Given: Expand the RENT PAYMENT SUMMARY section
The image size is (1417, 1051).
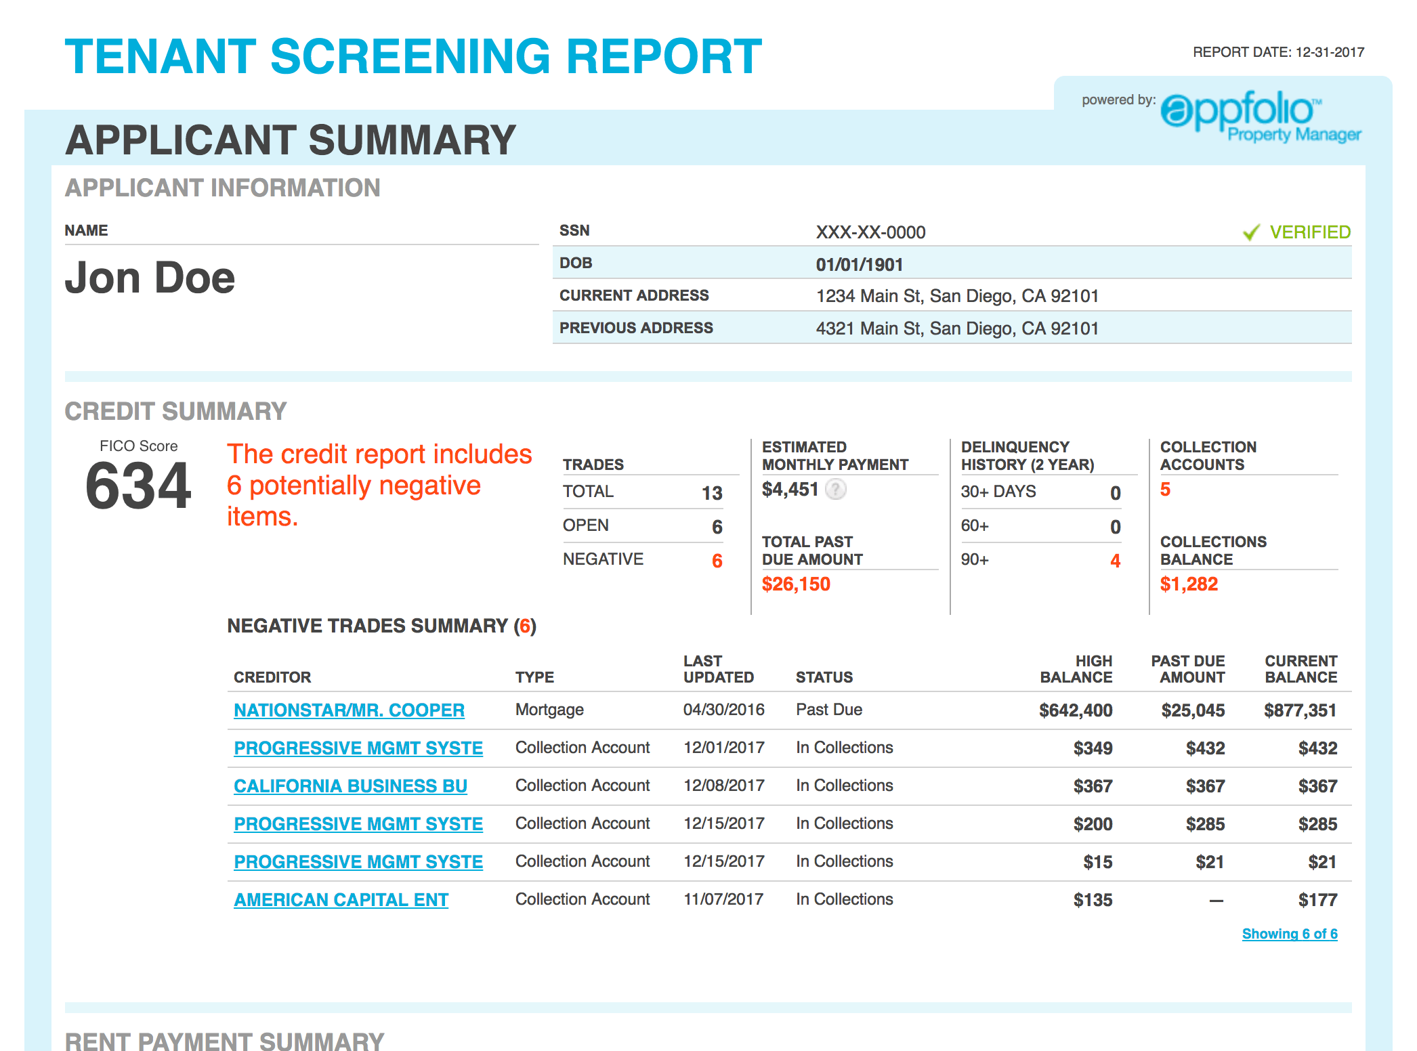Looking at the screenshot, I should (x=224, y=1041).
